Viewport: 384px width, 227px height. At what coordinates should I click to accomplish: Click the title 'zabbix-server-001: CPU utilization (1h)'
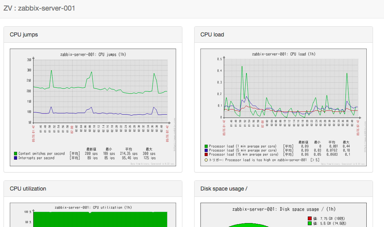(93, 207)
